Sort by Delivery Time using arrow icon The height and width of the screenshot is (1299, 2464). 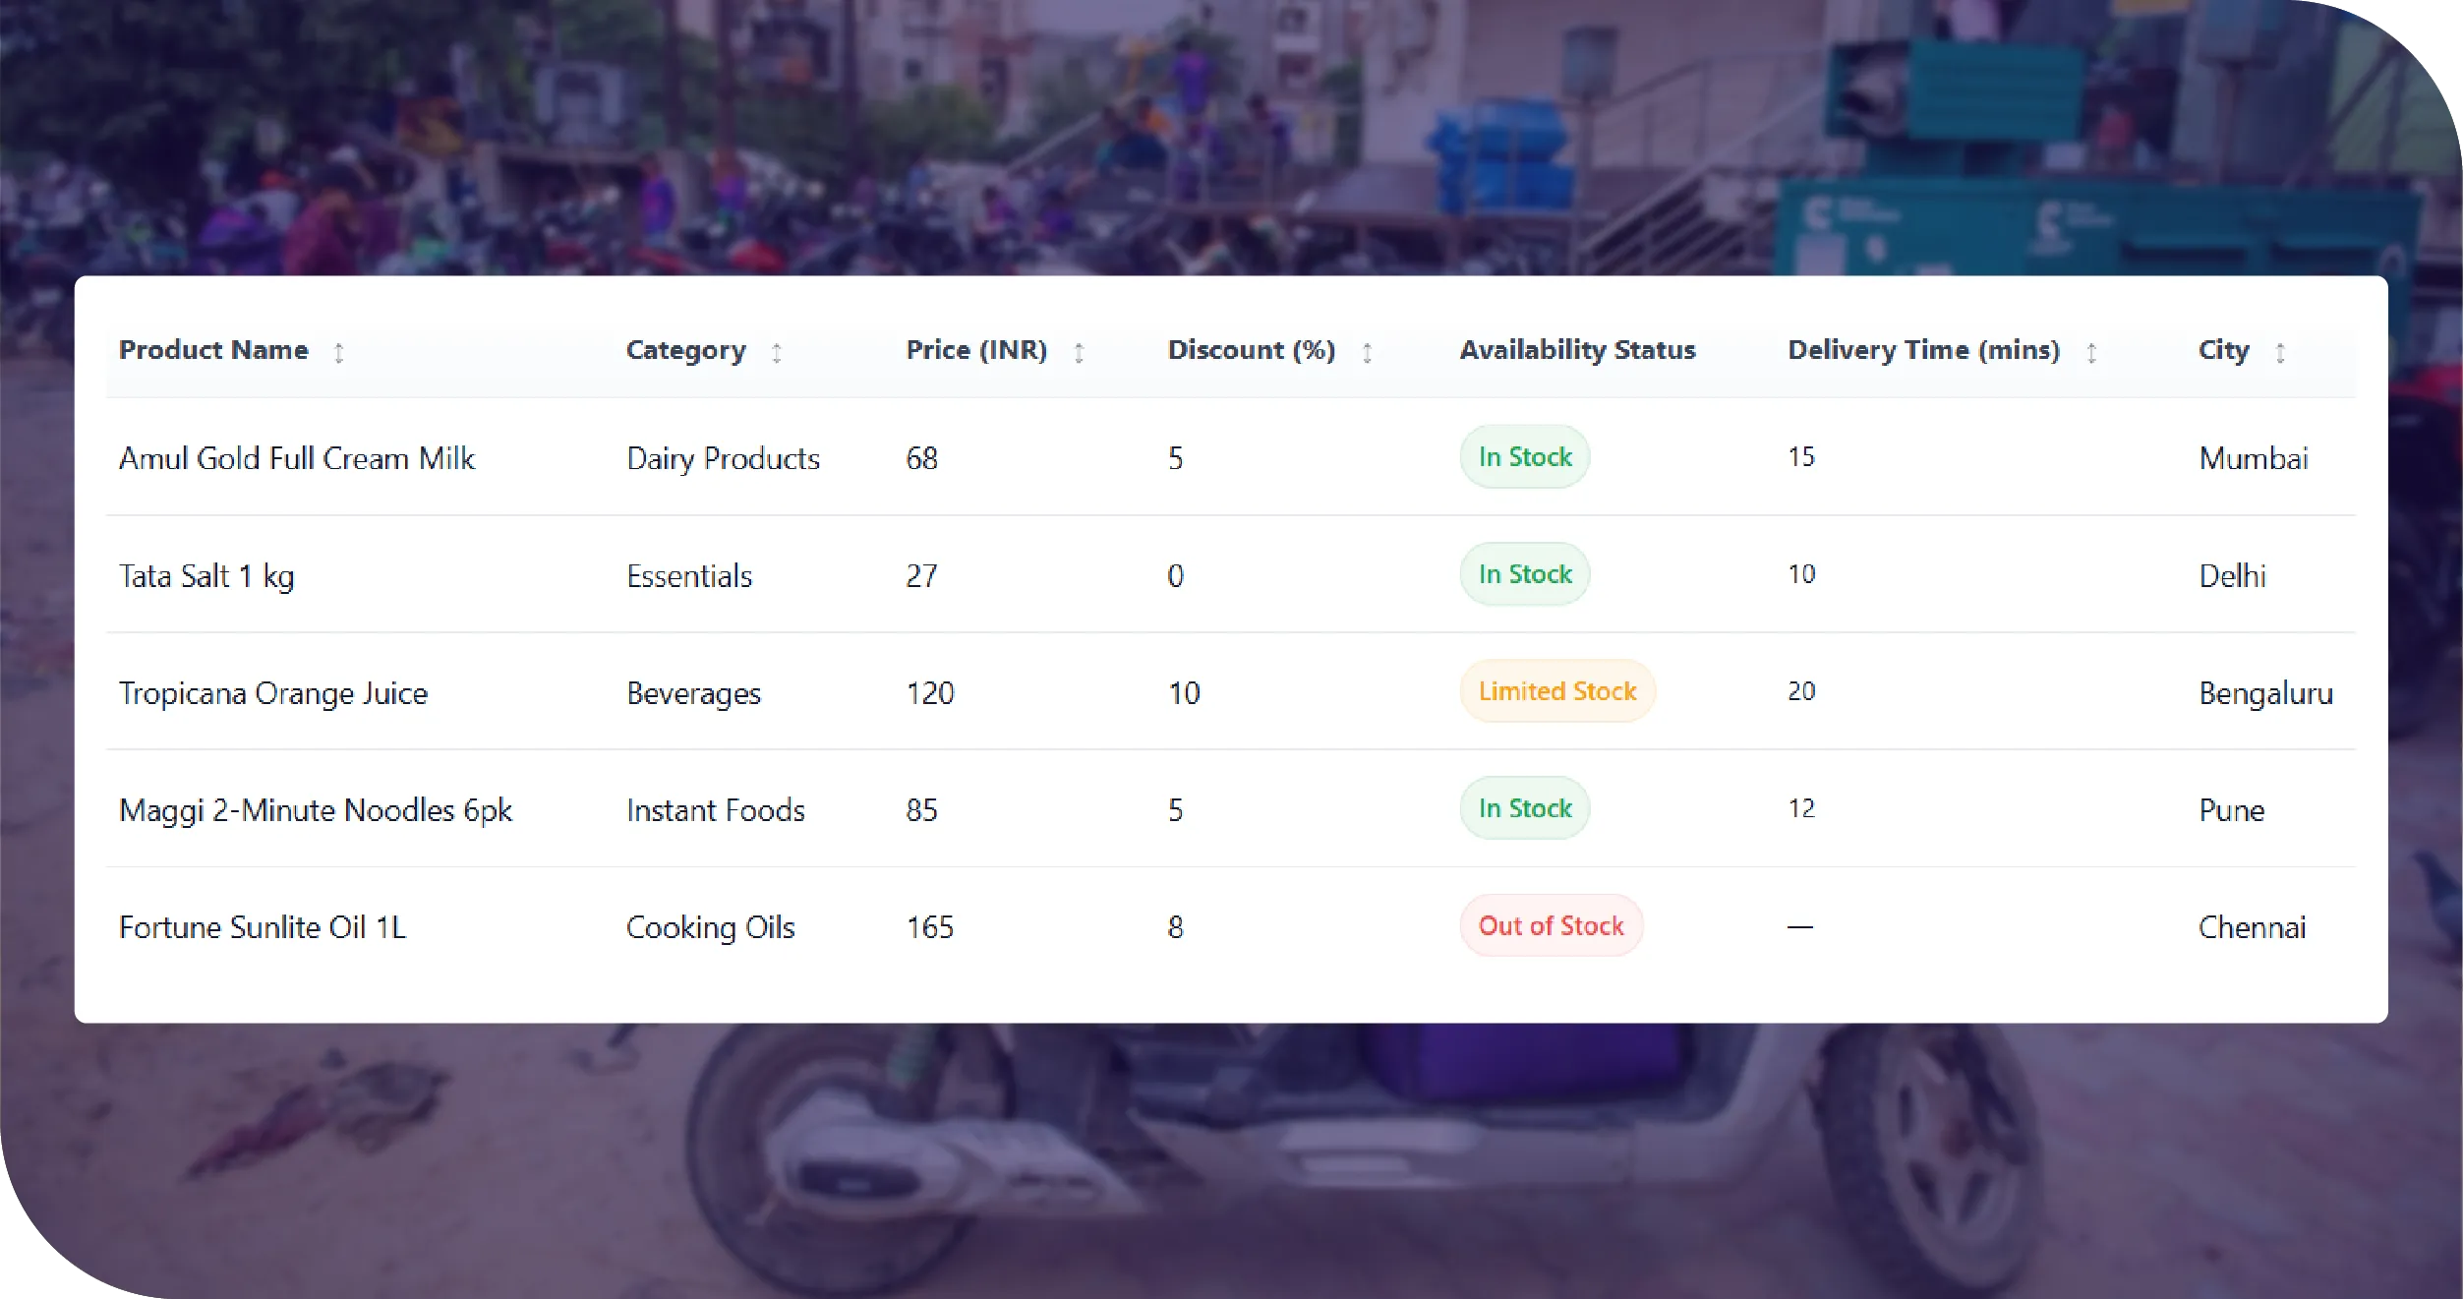click(2091, 352)
